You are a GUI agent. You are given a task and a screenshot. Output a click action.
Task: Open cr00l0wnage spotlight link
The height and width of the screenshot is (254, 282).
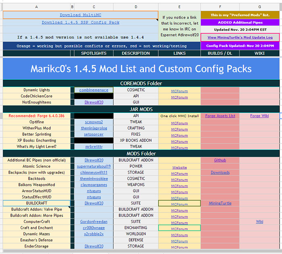(x=94, y=228)
